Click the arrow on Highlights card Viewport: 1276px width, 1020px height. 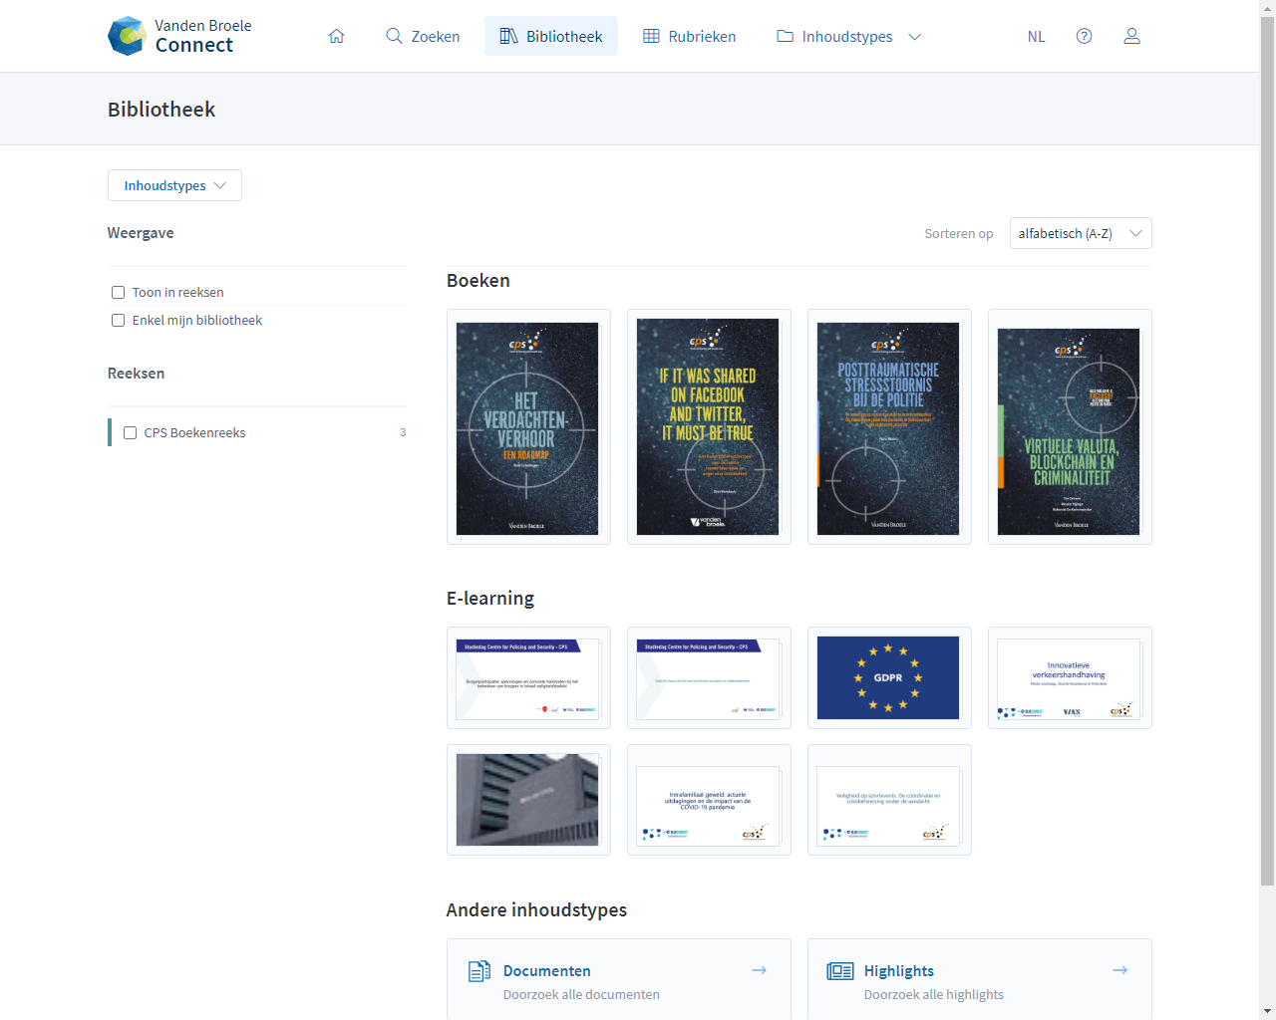click(1120, 970)
